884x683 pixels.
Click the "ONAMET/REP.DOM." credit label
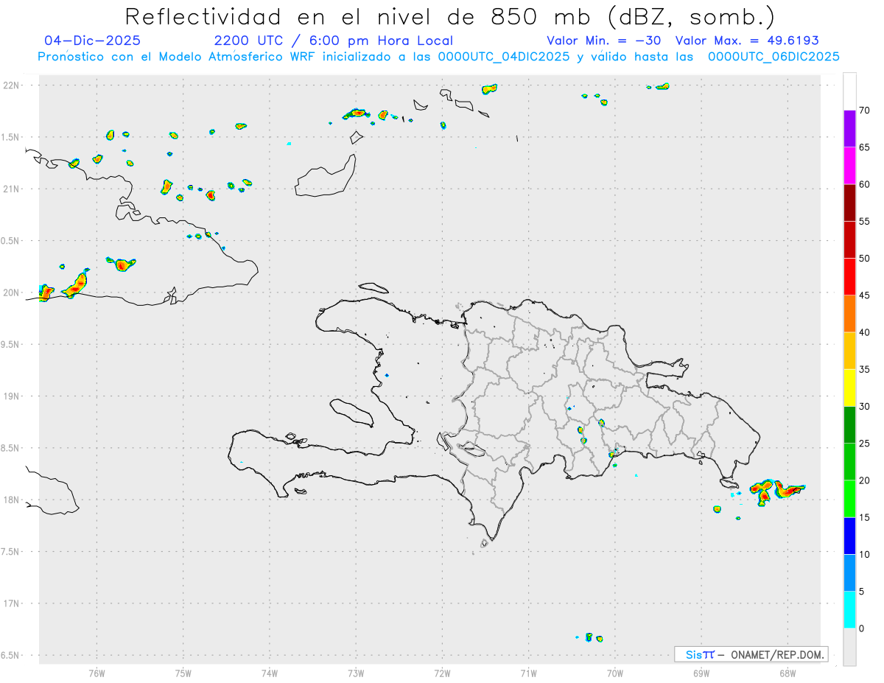776,654
